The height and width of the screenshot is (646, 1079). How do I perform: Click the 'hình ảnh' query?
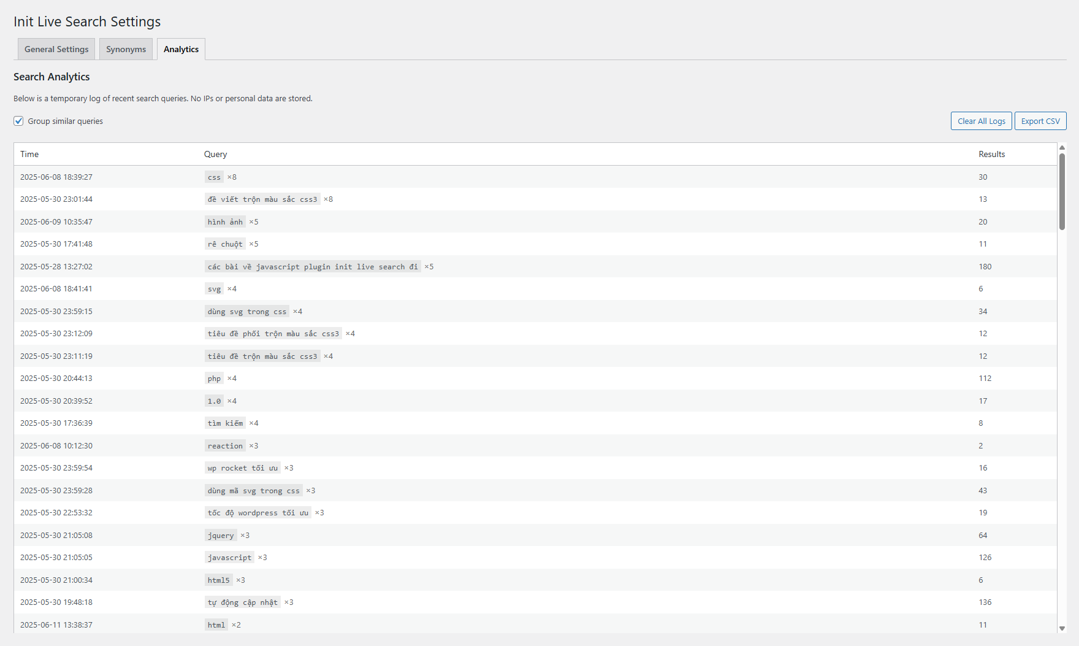click(225, 222)
